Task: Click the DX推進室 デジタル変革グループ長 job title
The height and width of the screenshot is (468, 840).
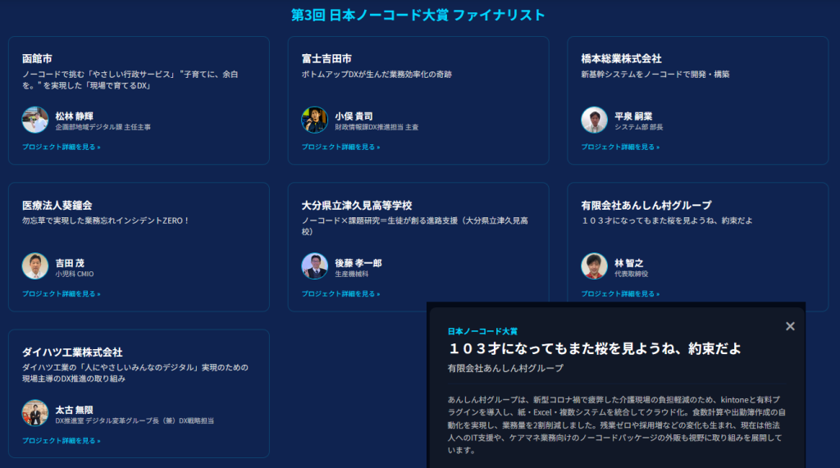Action: pyautogui.click(x=135, y=420)
